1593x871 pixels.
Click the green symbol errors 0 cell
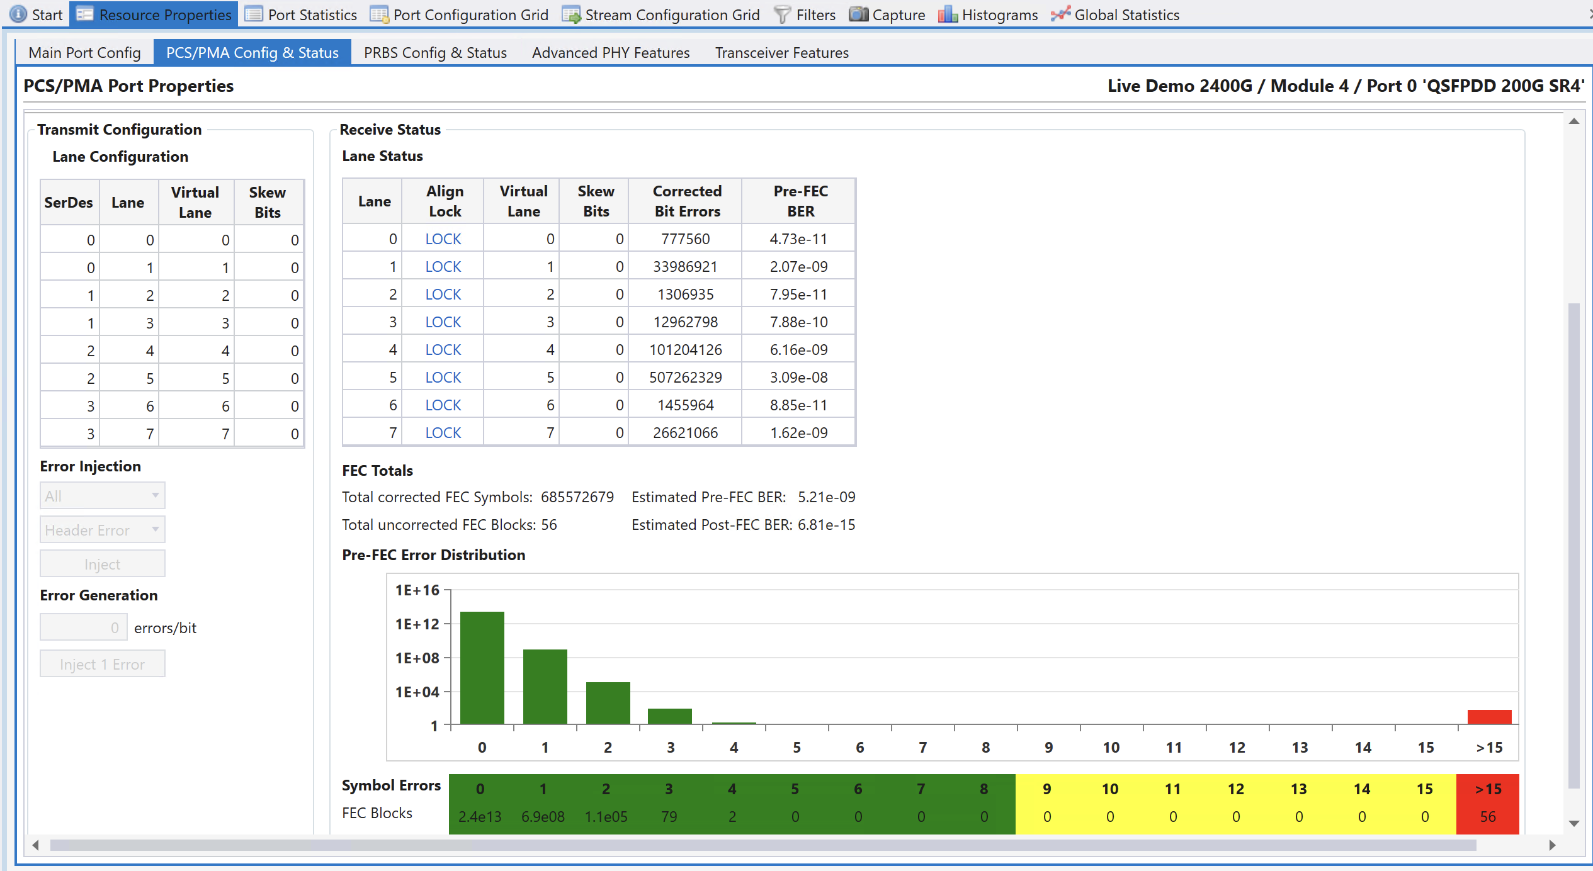[x=480, y=789]
